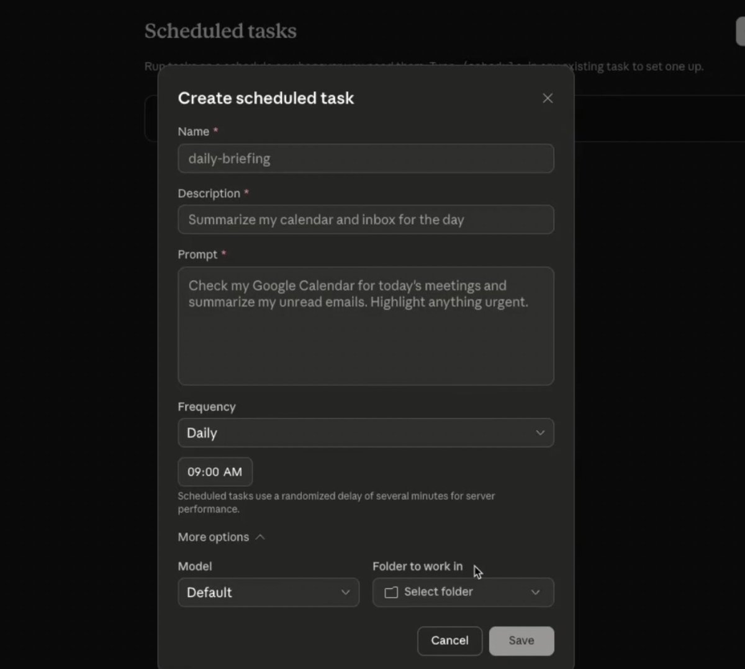This screenshot has width=745, height=669.
Task: Click the Save button
Action: click(x=521, y=640)
